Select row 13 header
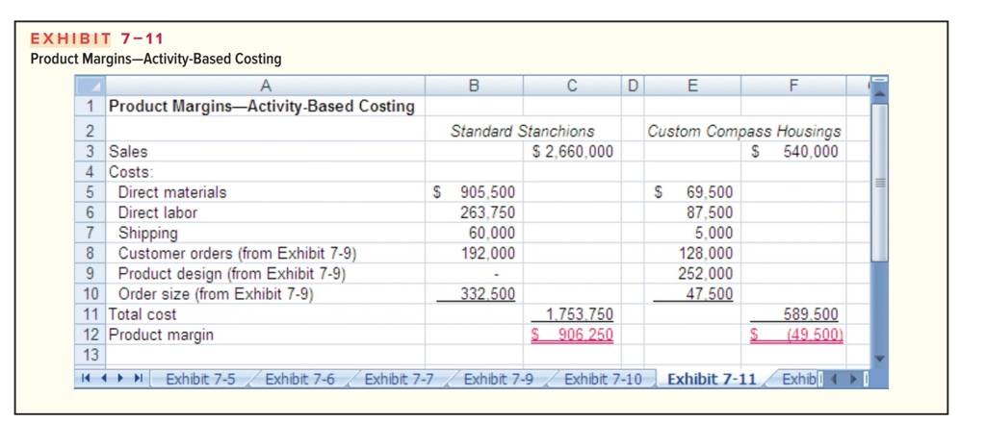Viewport: 986px width, 447px height. (x=90, y=355)
